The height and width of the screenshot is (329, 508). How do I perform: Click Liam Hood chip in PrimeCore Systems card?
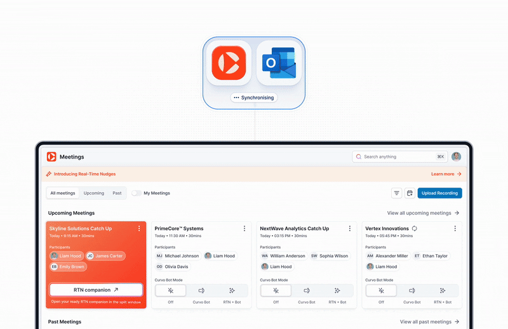220,256
